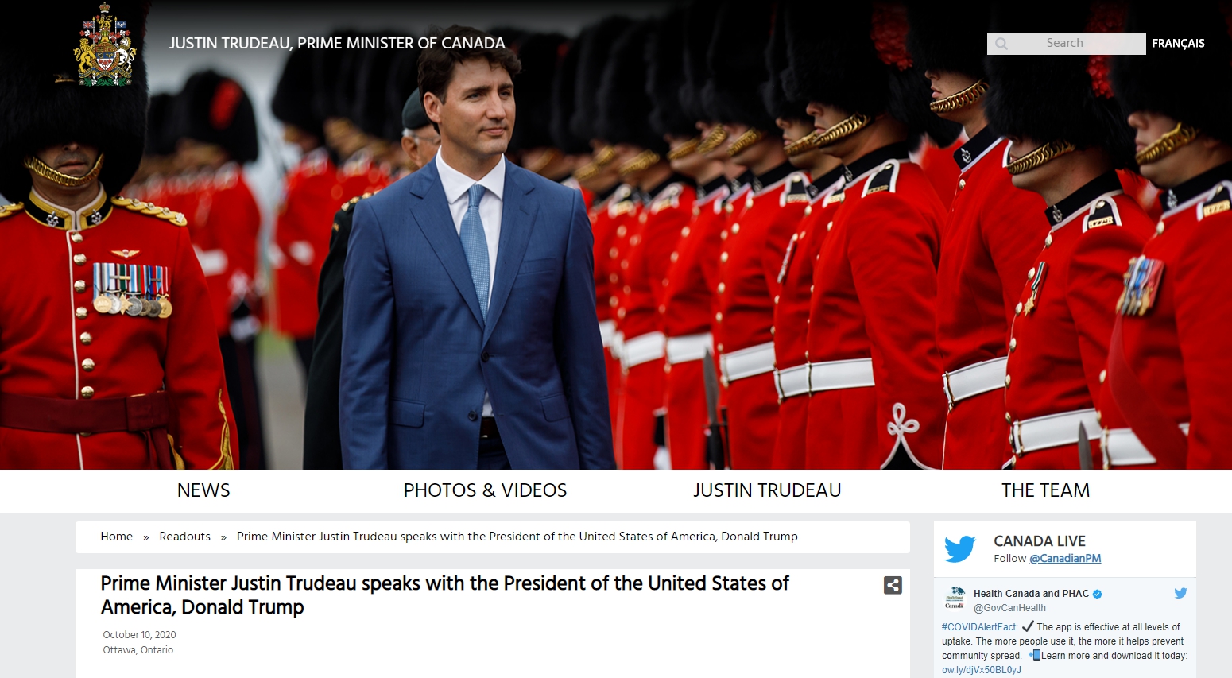Click the small Twitter bird in tweet
The height and width of the screenshot is (678, 1232).
click(1180, 593)
